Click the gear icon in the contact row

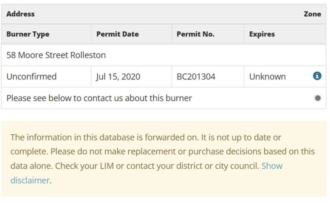pos(317,98)
